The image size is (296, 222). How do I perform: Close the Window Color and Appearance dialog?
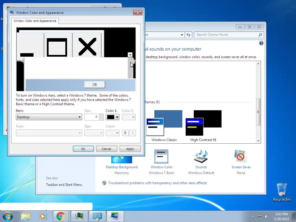coord(138,12)
